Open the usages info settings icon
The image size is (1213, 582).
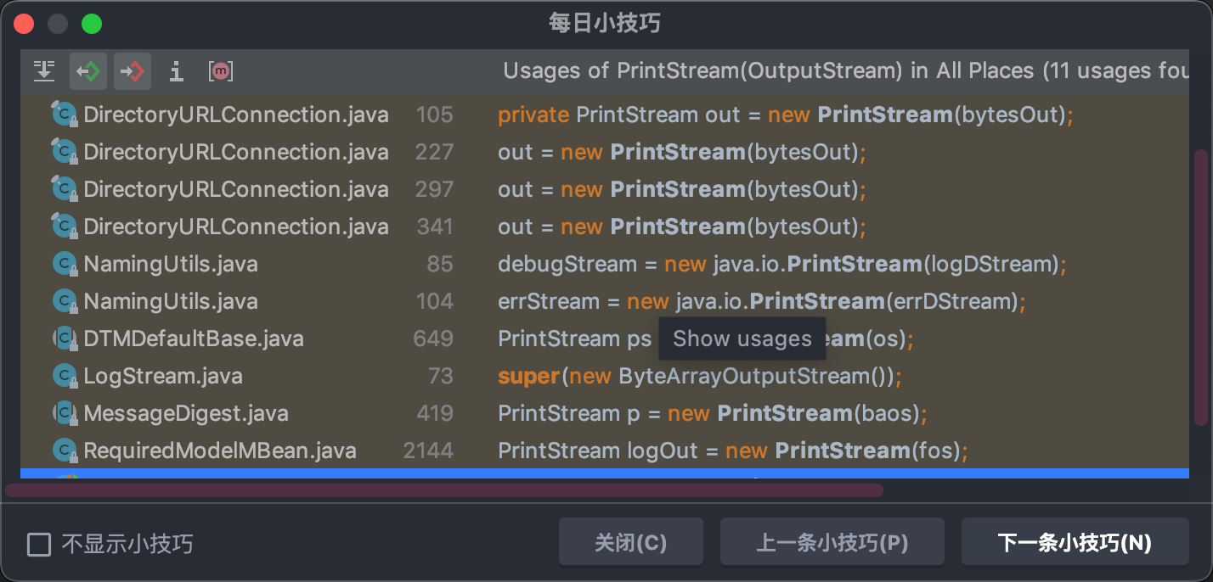click(x=176, y=71)
